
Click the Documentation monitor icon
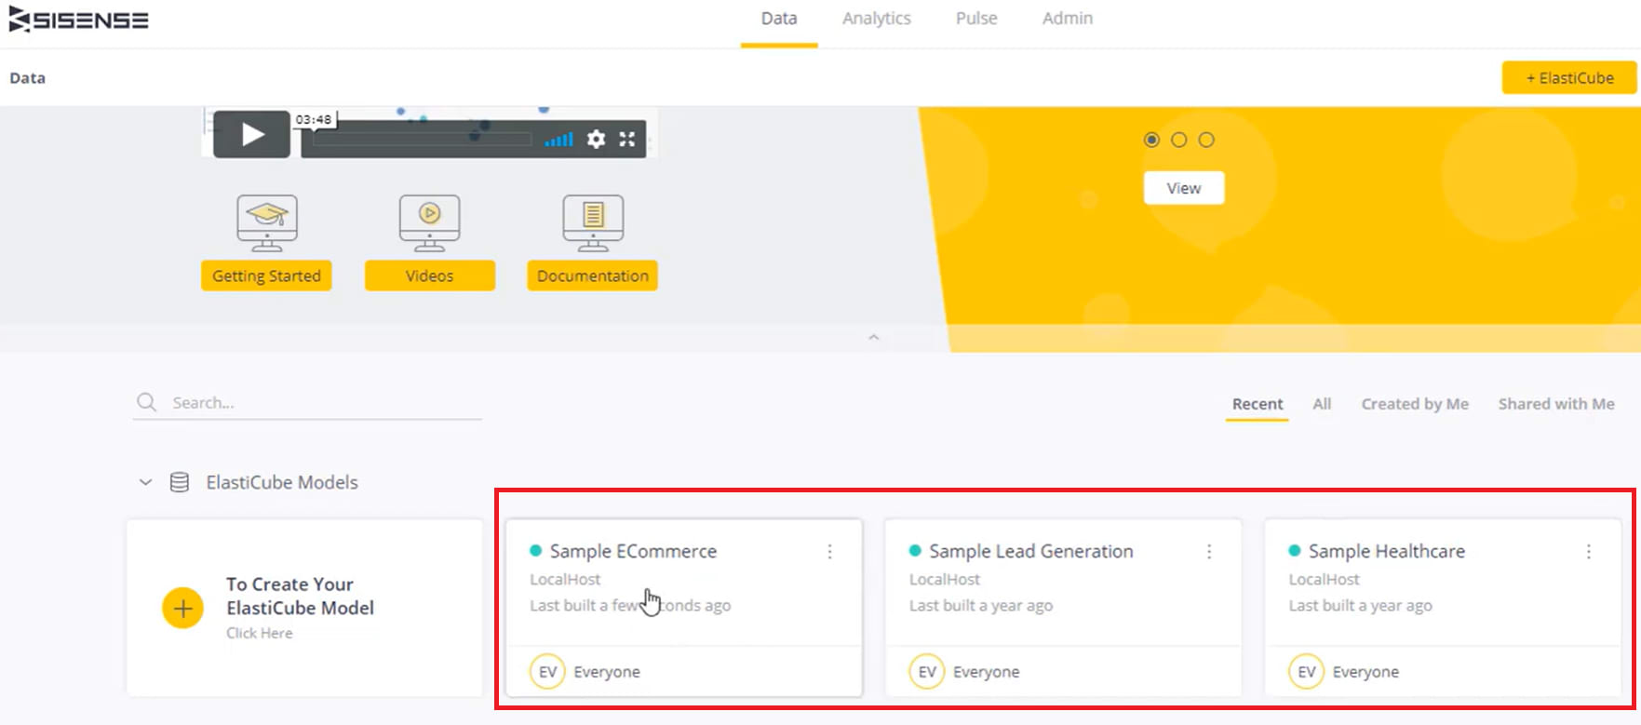click(593, 223)
